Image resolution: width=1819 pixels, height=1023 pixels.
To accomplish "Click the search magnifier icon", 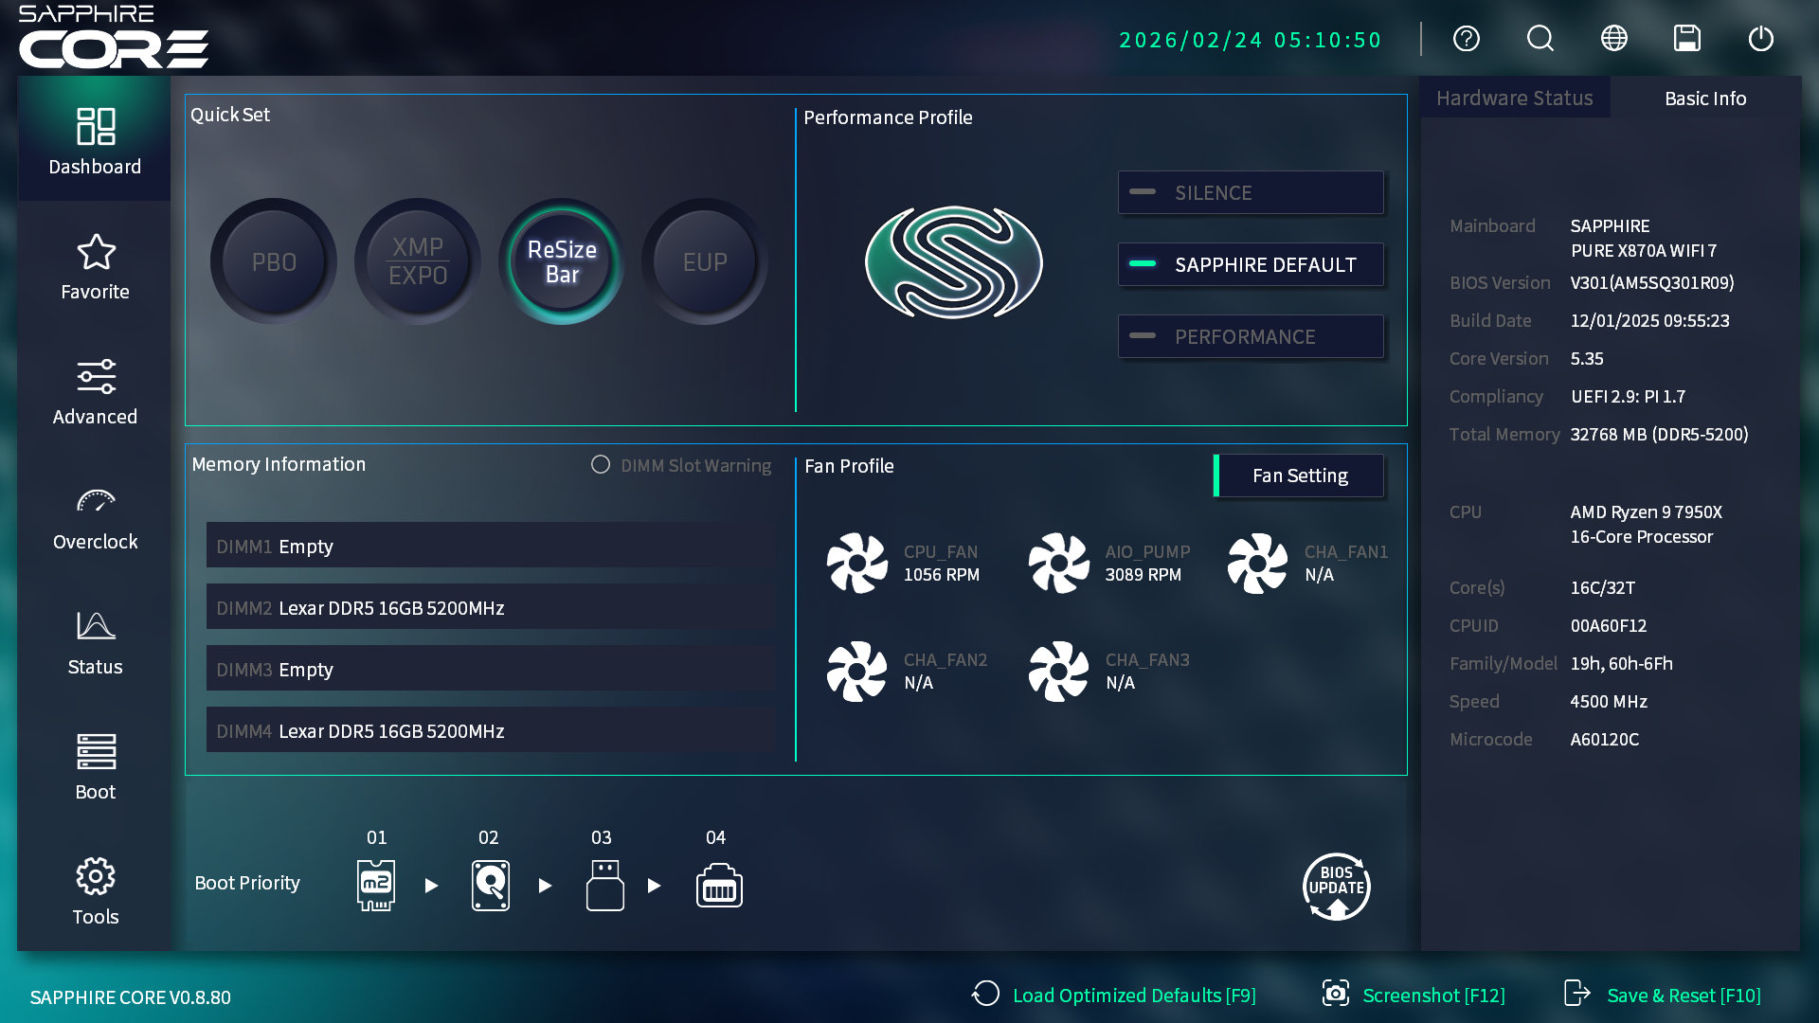I will tap(1540, 39).
